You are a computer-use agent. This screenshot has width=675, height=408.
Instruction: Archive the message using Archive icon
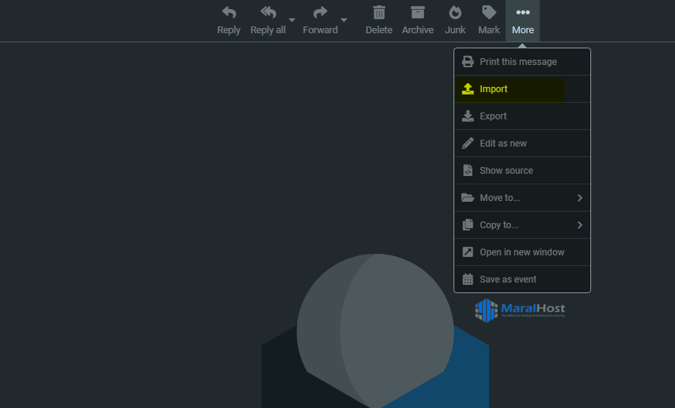click(417, 13)
